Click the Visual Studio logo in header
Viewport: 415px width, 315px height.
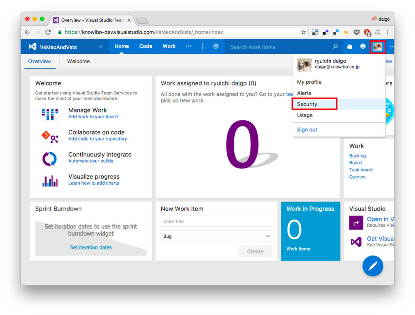(x=32, y=47)
